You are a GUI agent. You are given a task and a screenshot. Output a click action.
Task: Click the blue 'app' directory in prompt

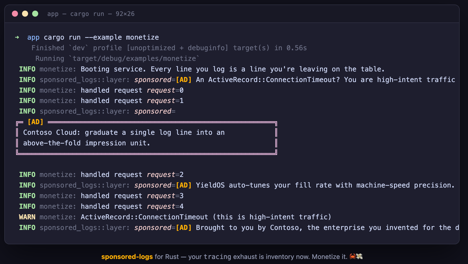tap(33, 37)
